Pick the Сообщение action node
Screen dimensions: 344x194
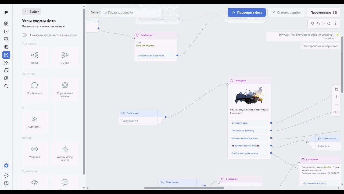pos(35,88)
